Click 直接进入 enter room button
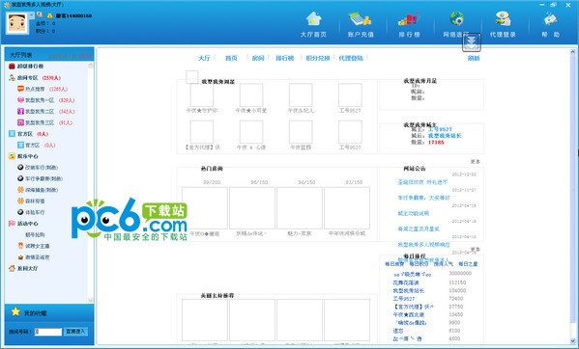This screenshot has width=579, height=349. [x=75, y=332]
